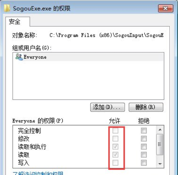Toggle Allow checkbox for 读取和执行
The width and height of the screenshot is (178, 175).
pyautogui.click(x=115, y=147)
